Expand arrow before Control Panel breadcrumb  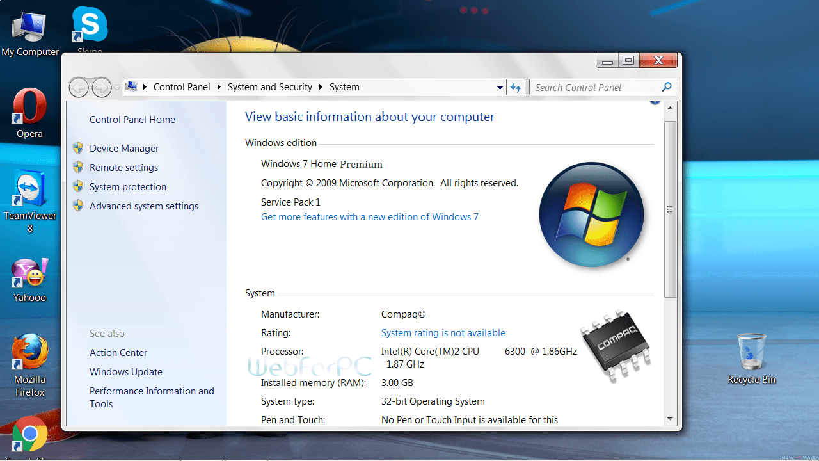[145, 87]
